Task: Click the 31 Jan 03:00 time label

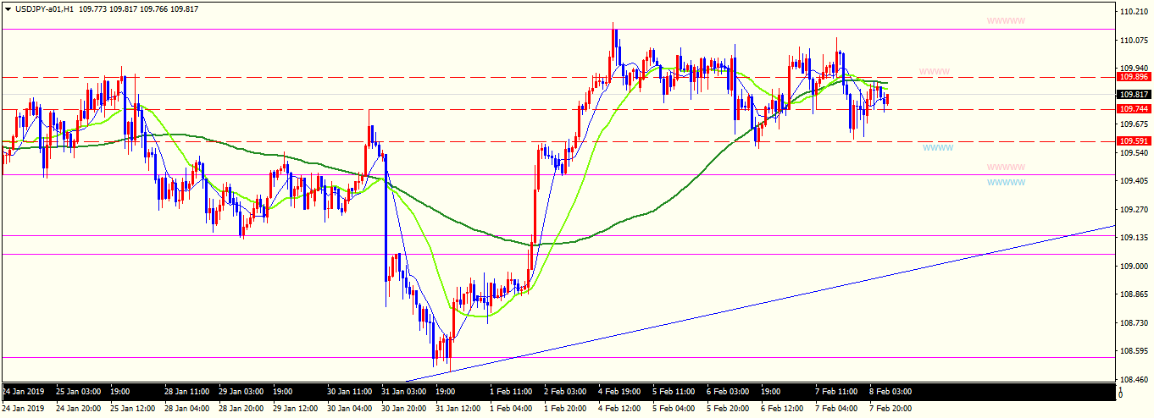Action: tap(403, 392)
